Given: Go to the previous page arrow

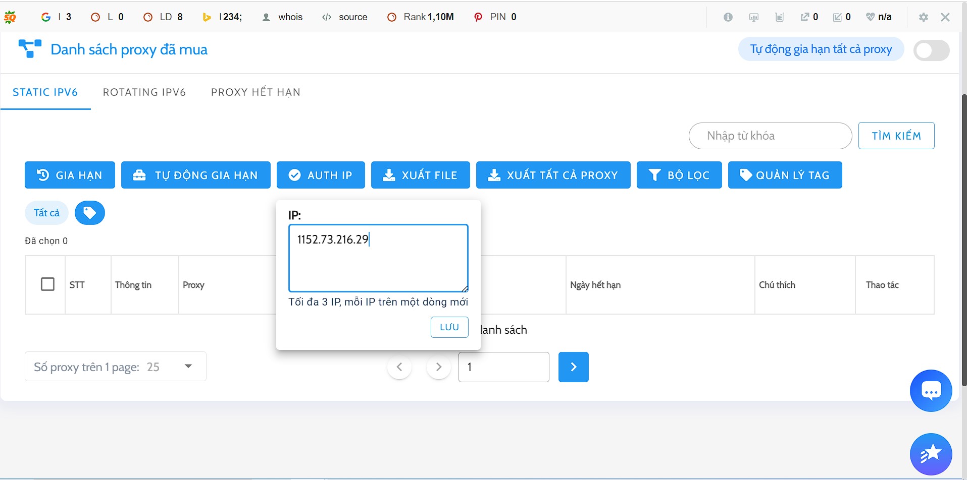Looking at the screenshot, I should 399,367.
